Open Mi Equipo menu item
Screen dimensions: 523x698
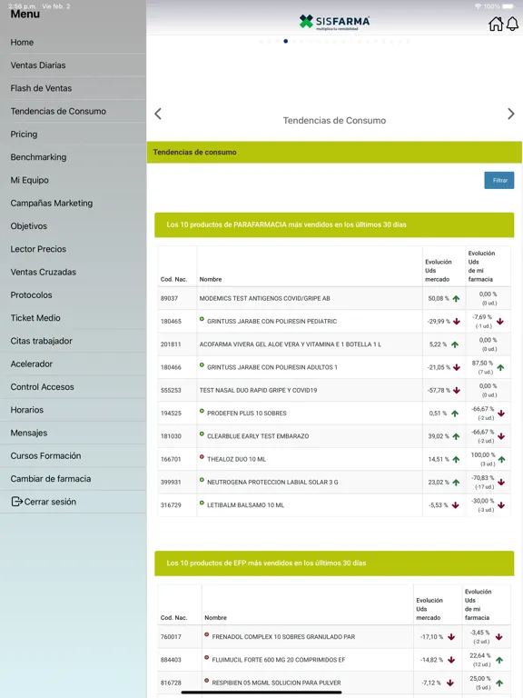click(x=73, y=180)
